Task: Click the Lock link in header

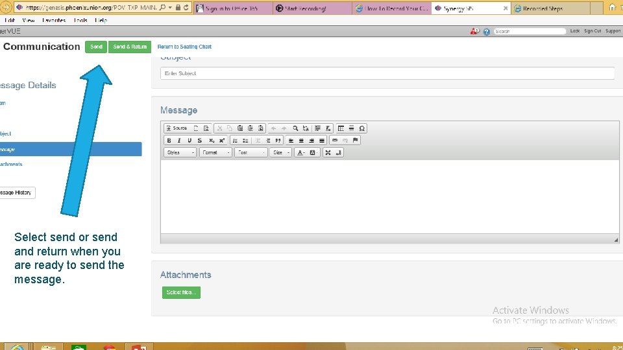Action: tap(574, 31)
